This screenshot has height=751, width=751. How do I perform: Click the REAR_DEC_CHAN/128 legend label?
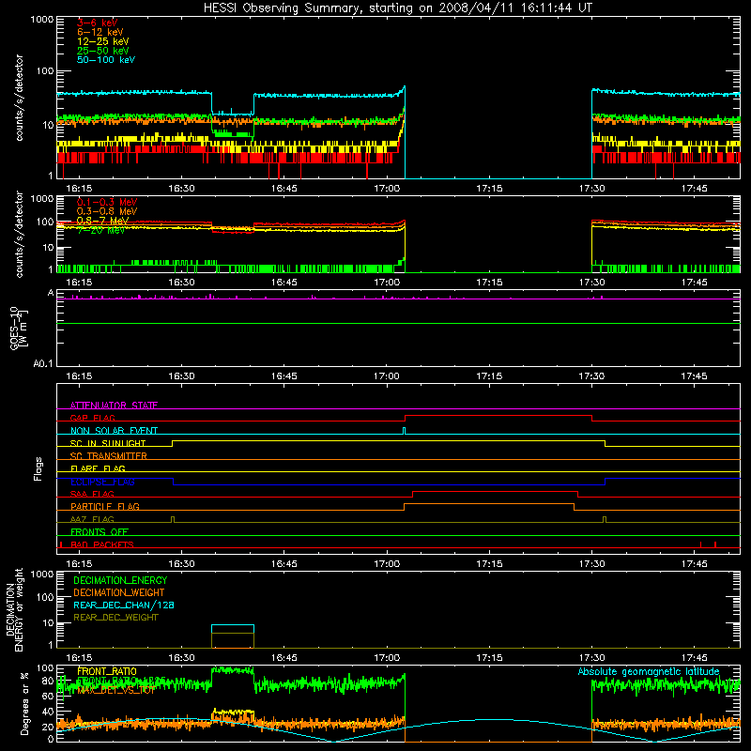point(124,605)
